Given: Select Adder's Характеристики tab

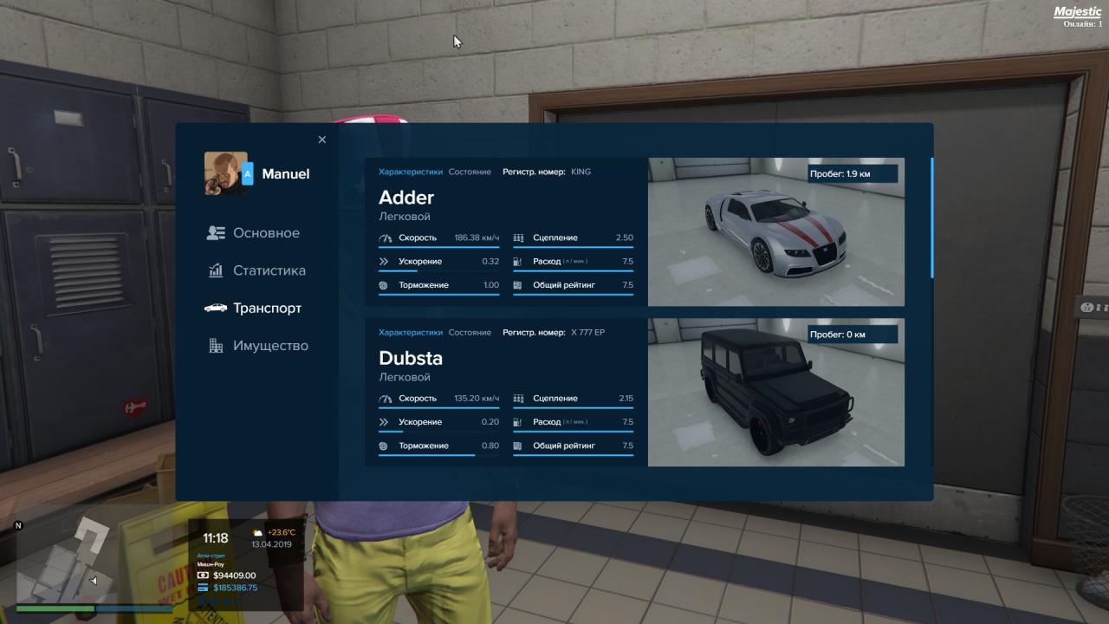Looking at the screenshot, I should point(410,172).
